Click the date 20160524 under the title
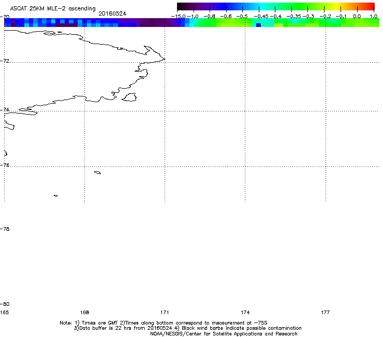Viewport: 383px width, 337px height. point(112,13)
